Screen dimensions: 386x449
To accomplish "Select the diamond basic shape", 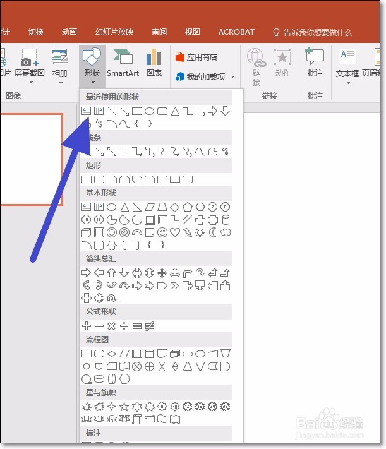I will coord(174,207).
